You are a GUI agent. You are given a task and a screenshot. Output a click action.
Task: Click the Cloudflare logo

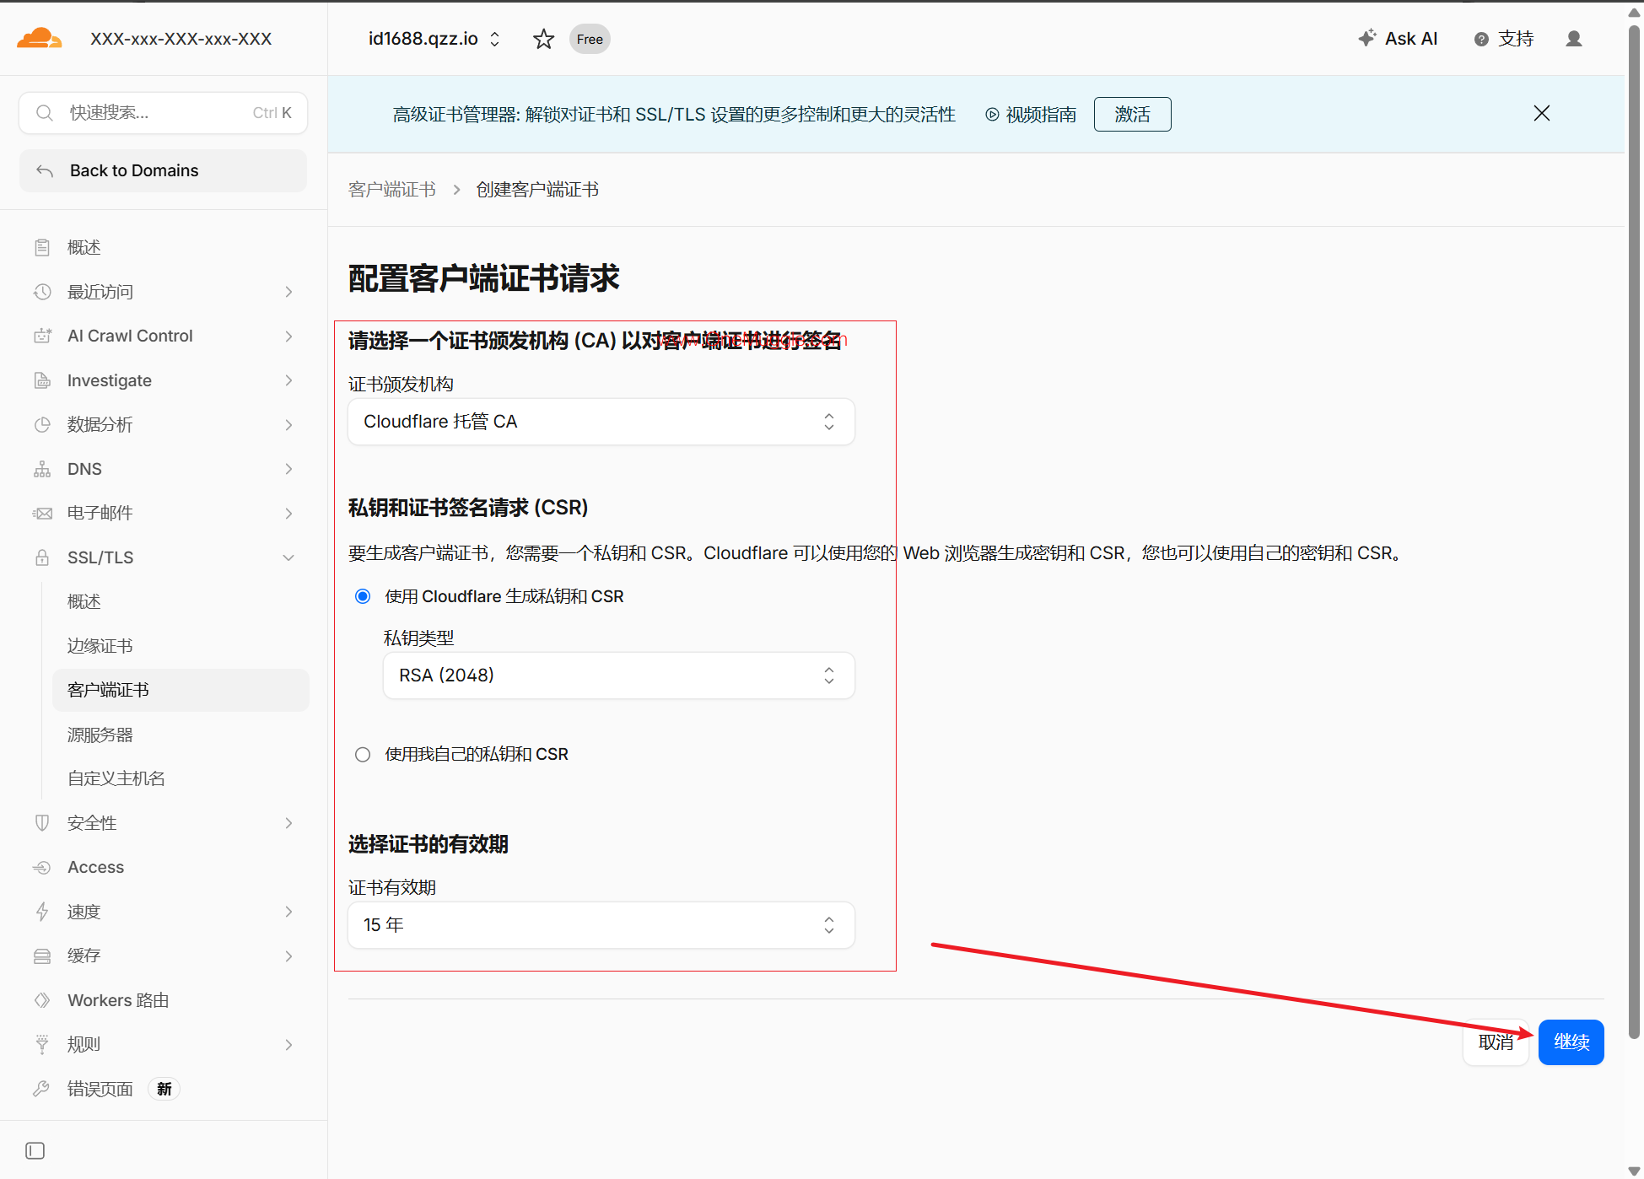click(39, 39)
